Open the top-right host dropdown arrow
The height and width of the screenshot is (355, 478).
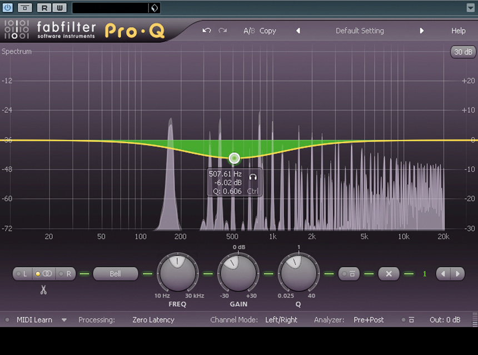coord(471,8)
